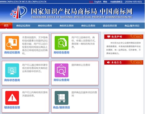This screenshot has height=114, width=145.
Task: Click the 商标状态查询 description about 申请号
Action: point(35,68)
